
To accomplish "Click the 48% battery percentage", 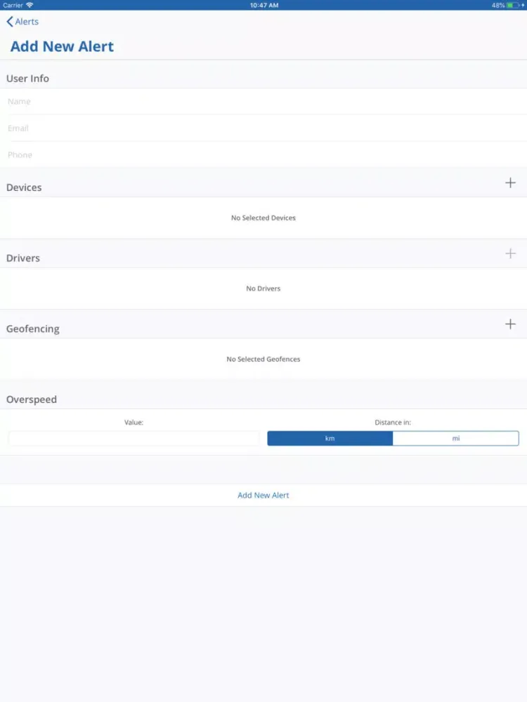I will pyautogui.click(x=498, y=6).
